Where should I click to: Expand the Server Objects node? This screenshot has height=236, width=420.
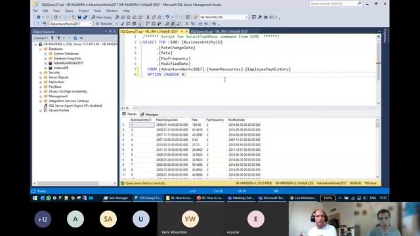click(41, 77)
